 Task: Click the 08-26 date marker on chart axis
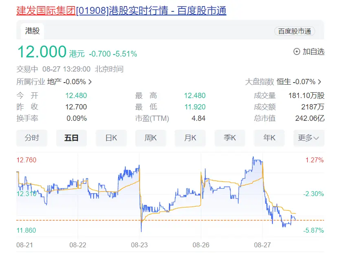click(201, 245)
